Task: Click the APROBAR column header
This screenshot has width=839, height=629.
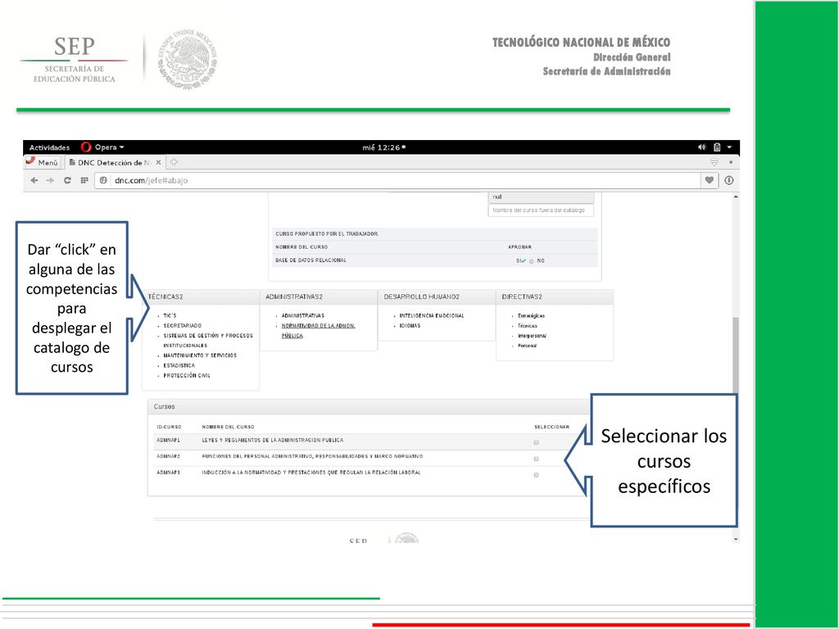Action: click(x=519, y=247)
